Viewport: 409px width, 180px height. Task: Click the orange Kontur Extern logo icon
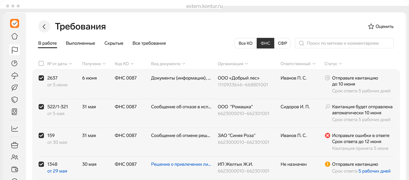15,23
